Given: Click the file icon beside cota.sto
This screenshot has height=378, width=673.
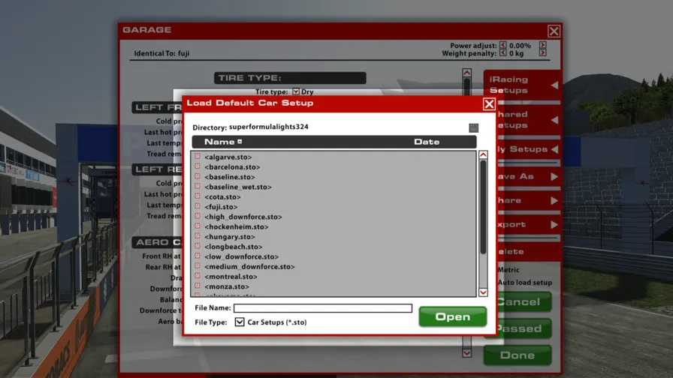Looking at the screenshot, I should [x=198, y=196].
